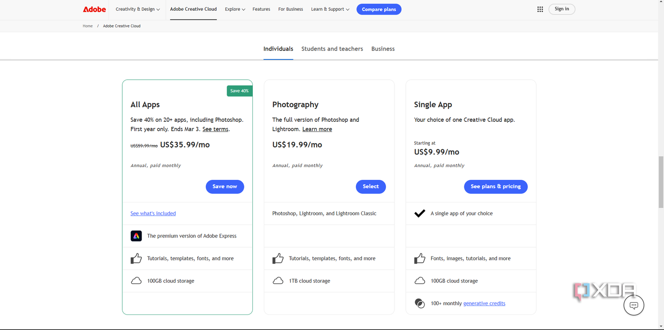Click the thumbs-up icon in Single App card
The image size is (664, 330).
click(420, 258)
